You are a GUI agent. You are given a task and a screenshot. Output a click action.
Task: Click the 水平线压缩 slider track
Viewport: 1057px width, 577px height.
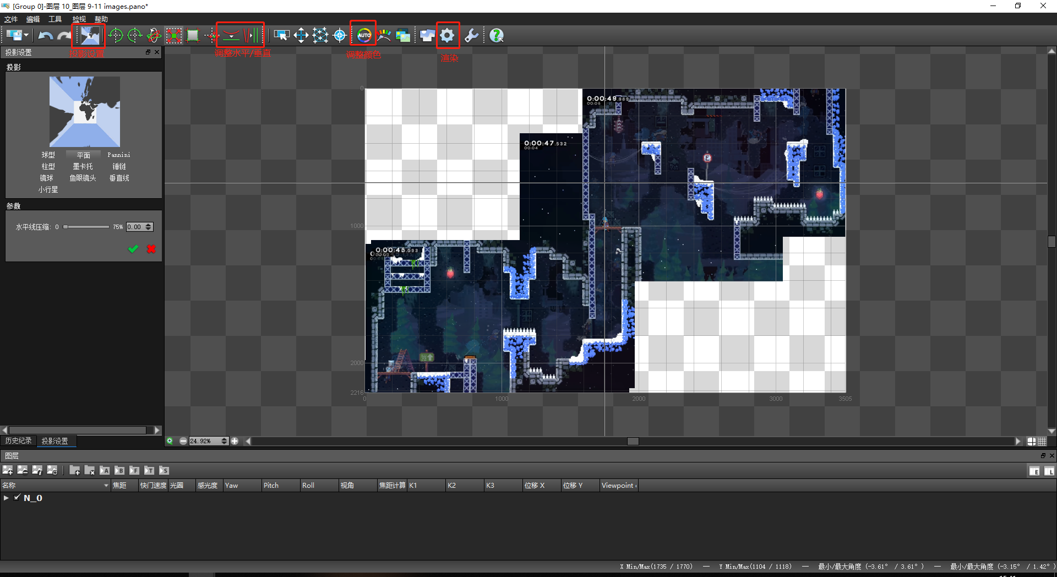[x=86, y=227]
